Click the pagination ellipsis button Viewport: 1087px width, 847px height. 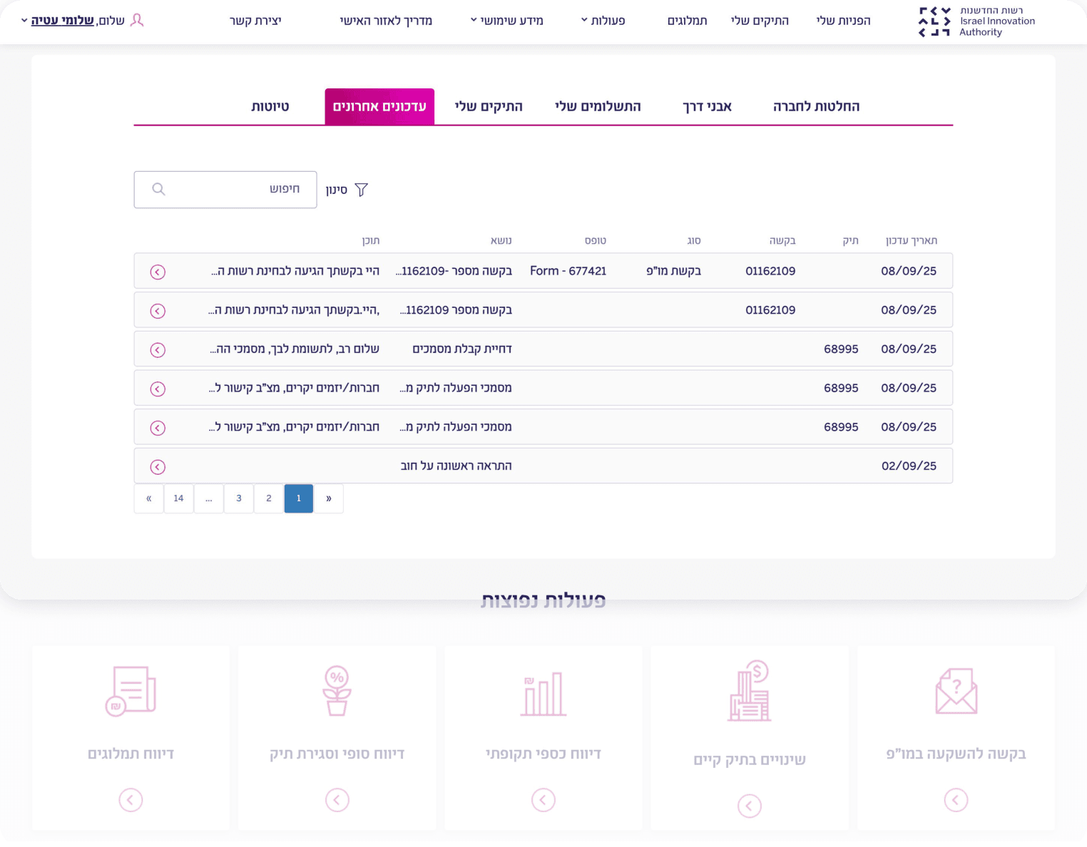point(209,498)
